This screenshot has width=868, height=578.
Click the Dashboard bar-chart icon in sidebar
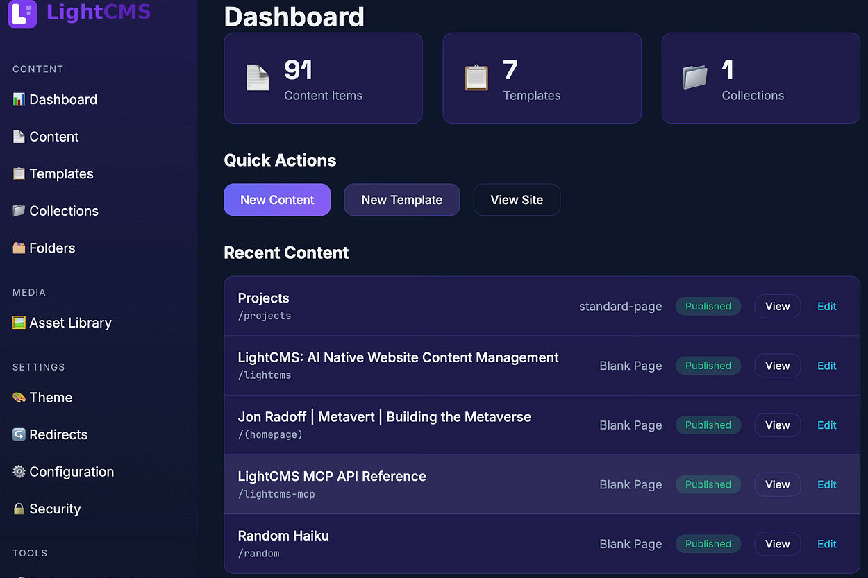point(19,99)
